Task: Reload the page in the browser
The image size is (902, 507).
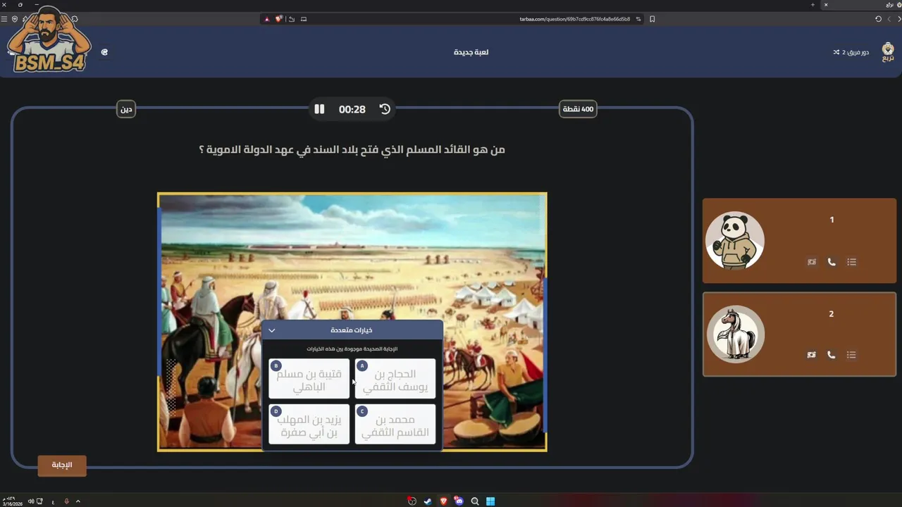Action: 878,19
